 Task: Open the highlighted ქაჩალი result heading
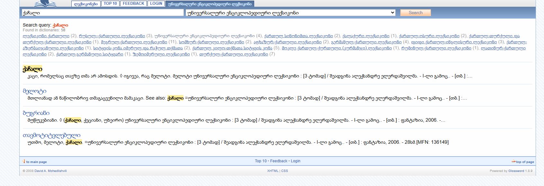[32, 69]
